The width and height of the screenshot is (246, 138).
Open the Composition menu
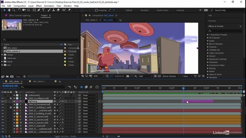tap(20, 6)
